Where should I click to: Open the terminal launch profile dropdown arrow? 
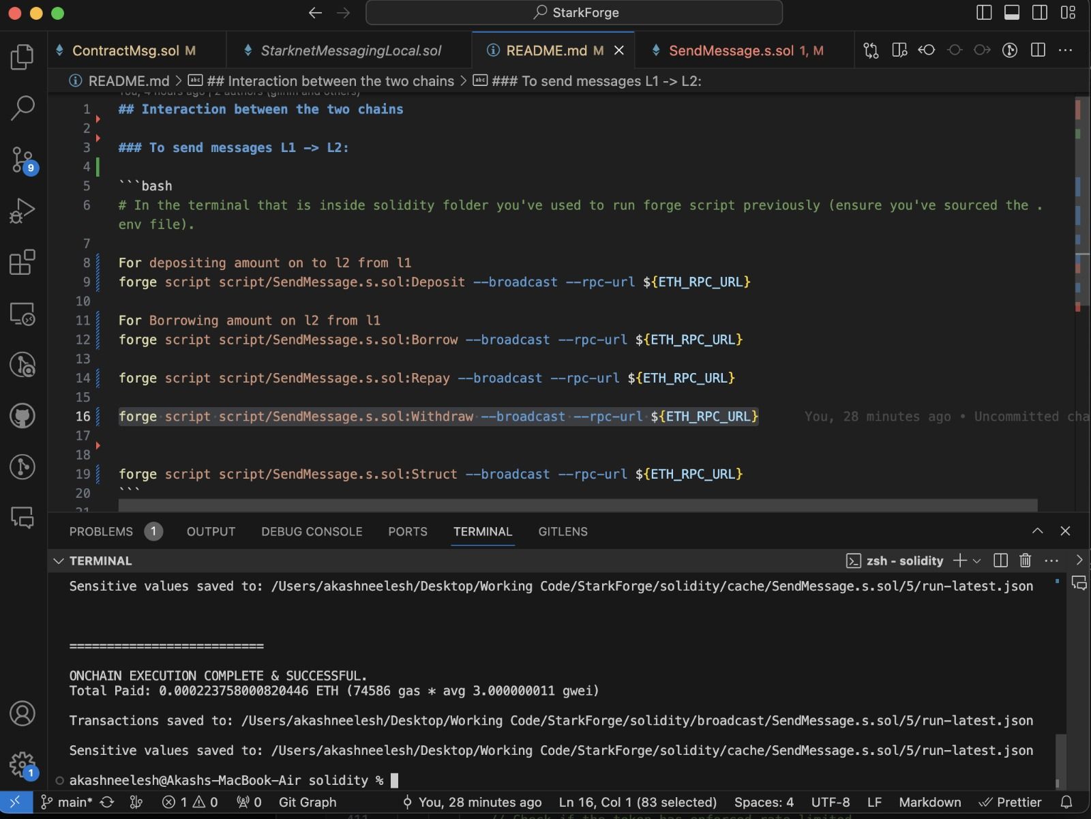[976, 561]
